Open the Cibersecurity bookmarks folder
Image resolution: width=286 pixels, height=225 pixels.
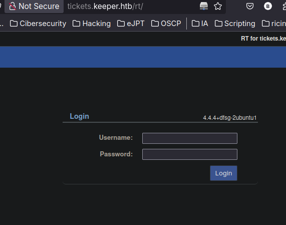pos(38,24)
